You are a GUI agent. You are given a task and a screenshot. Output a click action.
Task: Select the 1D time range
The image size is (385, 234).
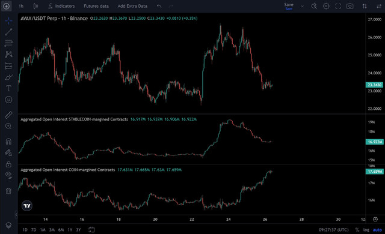tap(25, 230)
